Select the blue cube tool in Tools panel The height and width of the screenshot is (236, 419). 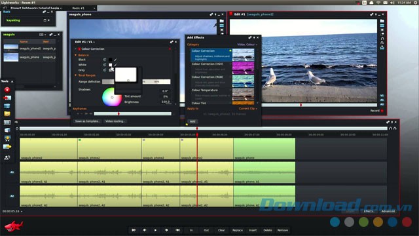(7, 130)
